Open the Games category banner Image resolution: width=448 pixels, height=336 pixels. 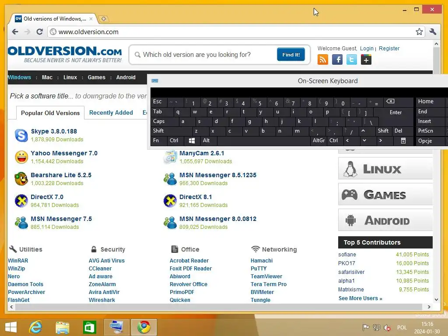(x=385, y=194)
